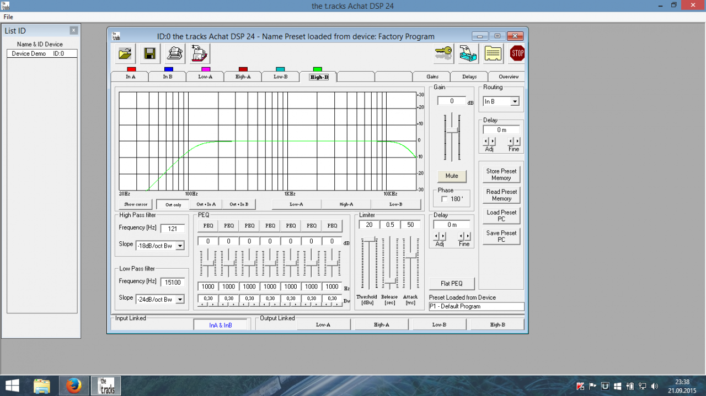The width and height of the screenshot is (706, 396).
Task: Click the Windows logo tray icon
Action: point(618,386)
